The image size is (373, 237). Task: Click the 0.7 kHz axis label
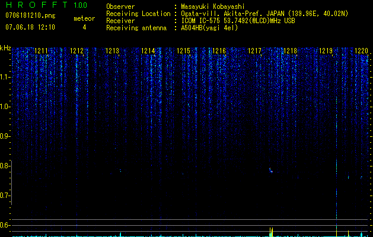coord(5,196)
